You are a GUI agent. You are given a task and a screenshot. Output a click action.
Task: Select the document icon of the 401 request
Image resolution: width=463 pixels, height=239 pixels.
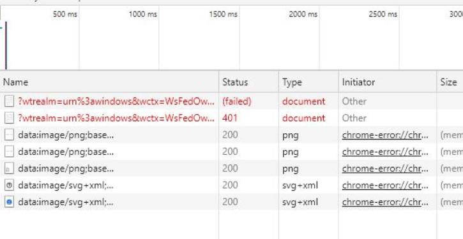(x=9, y=118)
